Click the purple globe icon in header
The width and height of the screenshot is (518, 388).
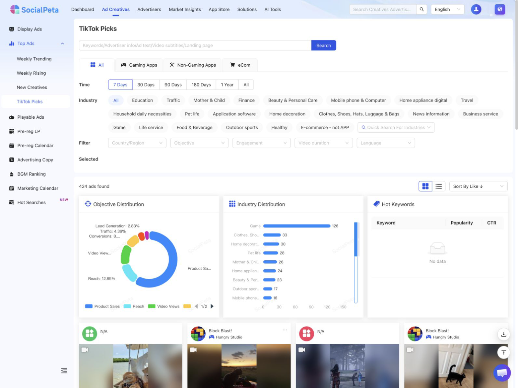[x=500, y=9]
